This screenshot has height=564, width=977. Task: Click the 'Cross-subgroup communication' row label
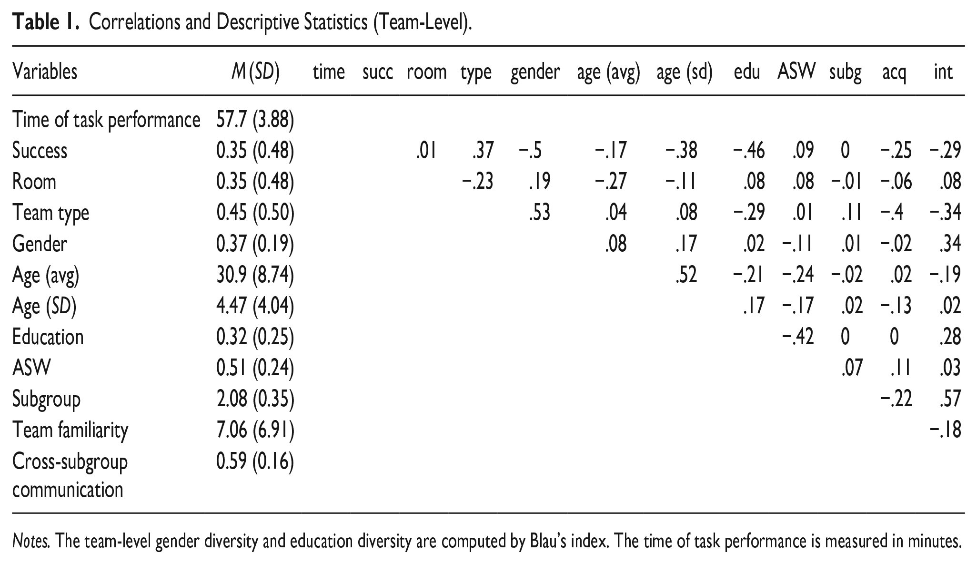point(70,476)
